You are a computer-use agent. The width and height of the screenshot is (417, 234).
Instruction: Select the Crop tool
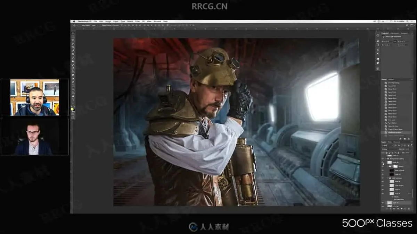pos(73,47)
